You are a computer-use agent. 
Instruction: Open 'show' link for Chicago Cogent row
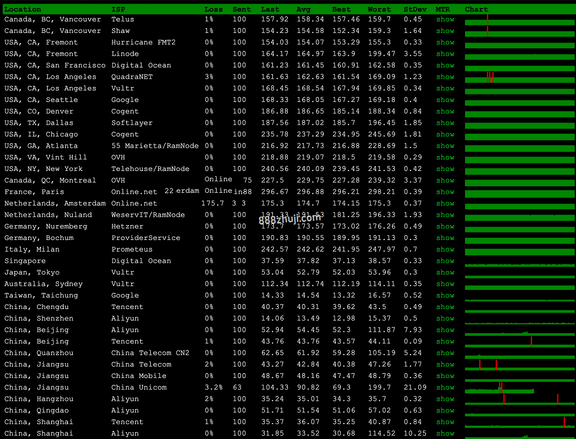tap(445, 134)
